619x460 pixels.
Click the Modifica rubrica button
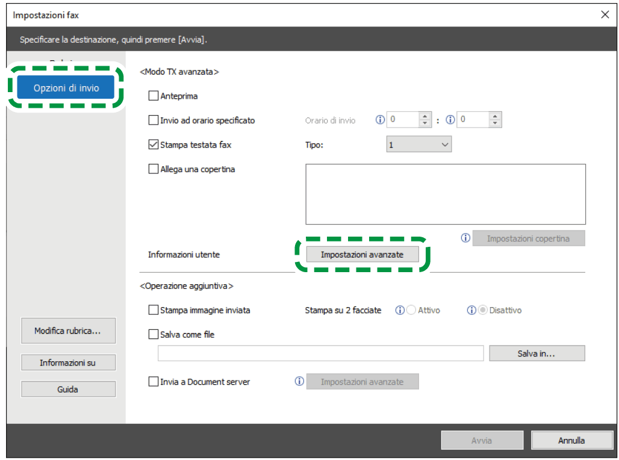coord(68,331)
